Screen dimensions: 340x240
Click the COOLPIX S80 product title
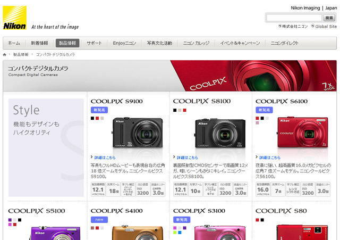[x=281, y=211]
